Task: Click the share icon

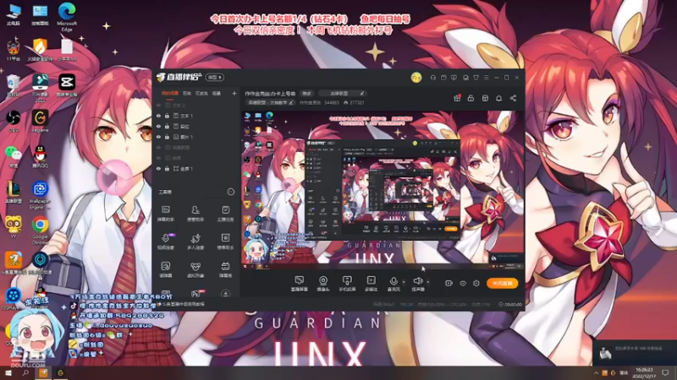Action: pos(513,98)
